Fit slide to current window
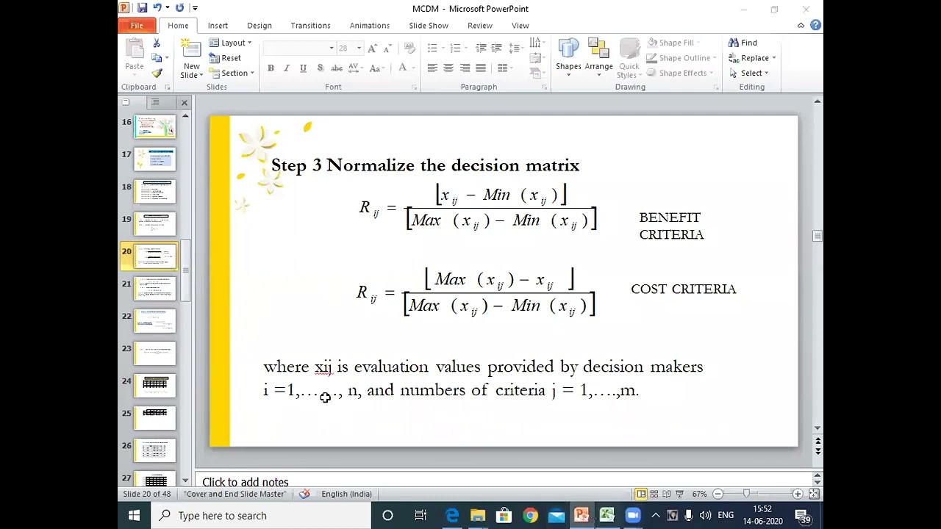The width and height of the screenshot is (941, 529). 814,494
